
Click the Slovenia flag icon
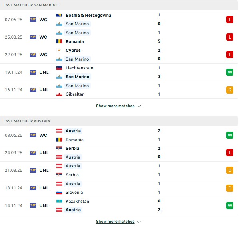pyautogui.click(x=59, y=192)
